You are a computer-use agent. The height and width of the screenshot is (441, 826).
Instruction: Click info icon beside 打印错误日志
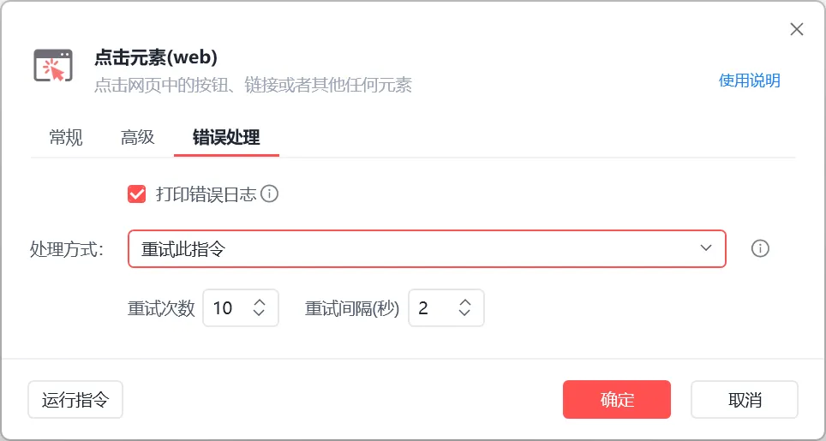(x=270, y=194)
